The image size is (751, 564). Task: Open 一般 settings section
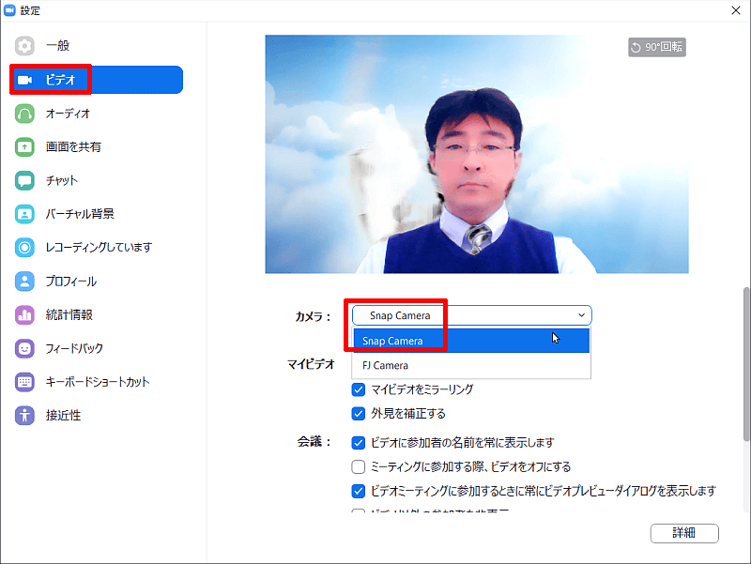pos(57,46)
